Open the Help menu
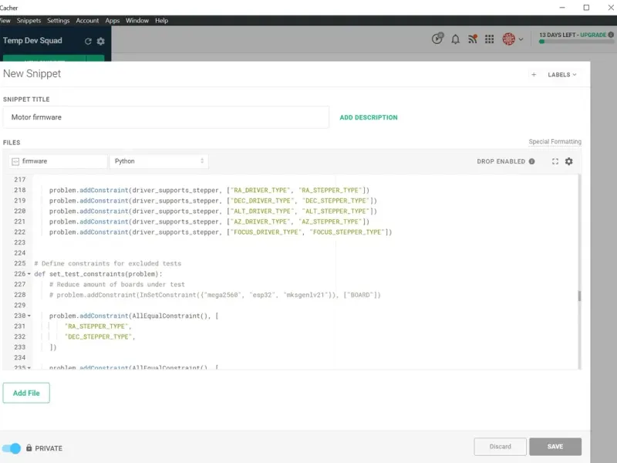The height and width of the screenshot is (463, 617). click(161, 21)
